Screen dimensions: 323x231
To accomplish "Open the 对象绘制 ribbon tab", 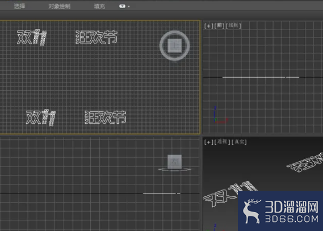I will click(60, 6).
